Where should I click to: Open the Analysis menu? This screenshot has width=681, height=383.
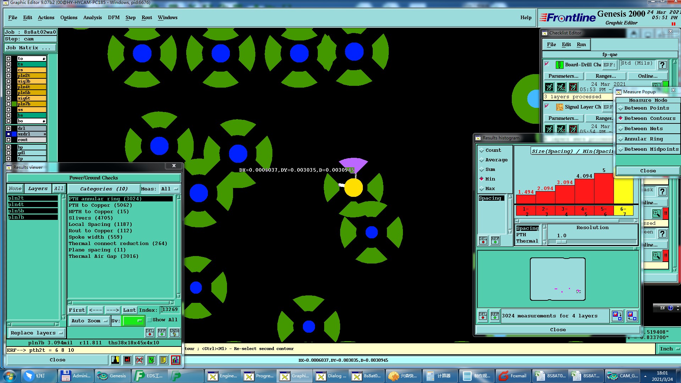92,17
